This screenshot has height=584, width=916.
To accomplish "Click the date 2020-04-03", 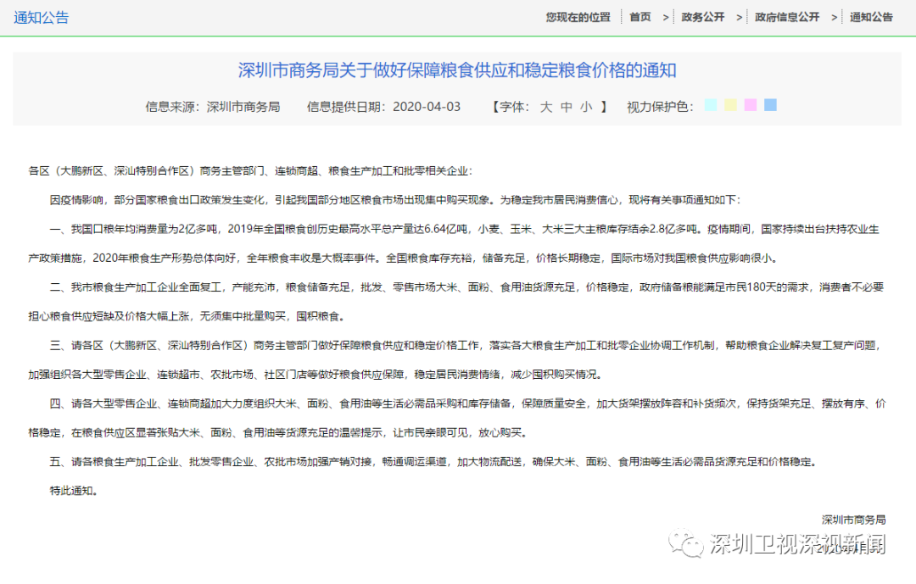I will click(x=427, y=107).
